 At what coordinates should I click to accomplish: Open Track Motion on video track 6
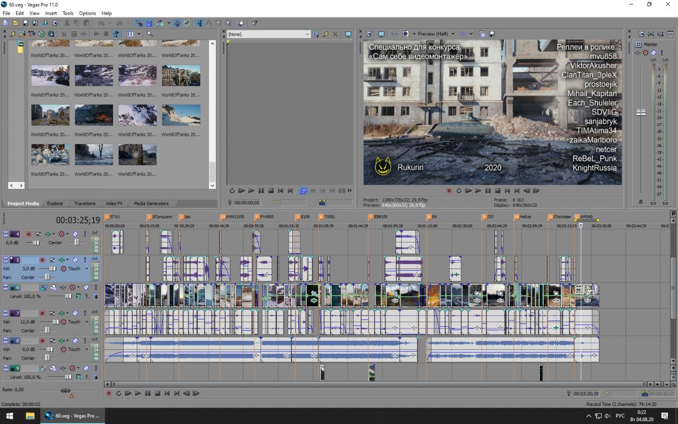coord(44,287)
